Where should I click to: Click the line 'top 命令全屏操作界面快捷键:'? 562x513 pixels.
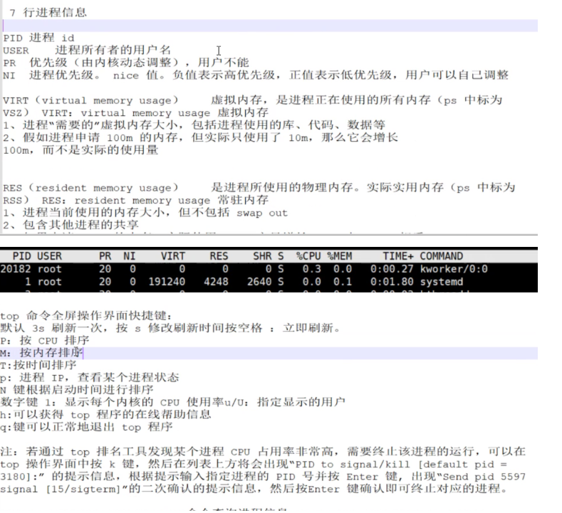pos(86,316)
